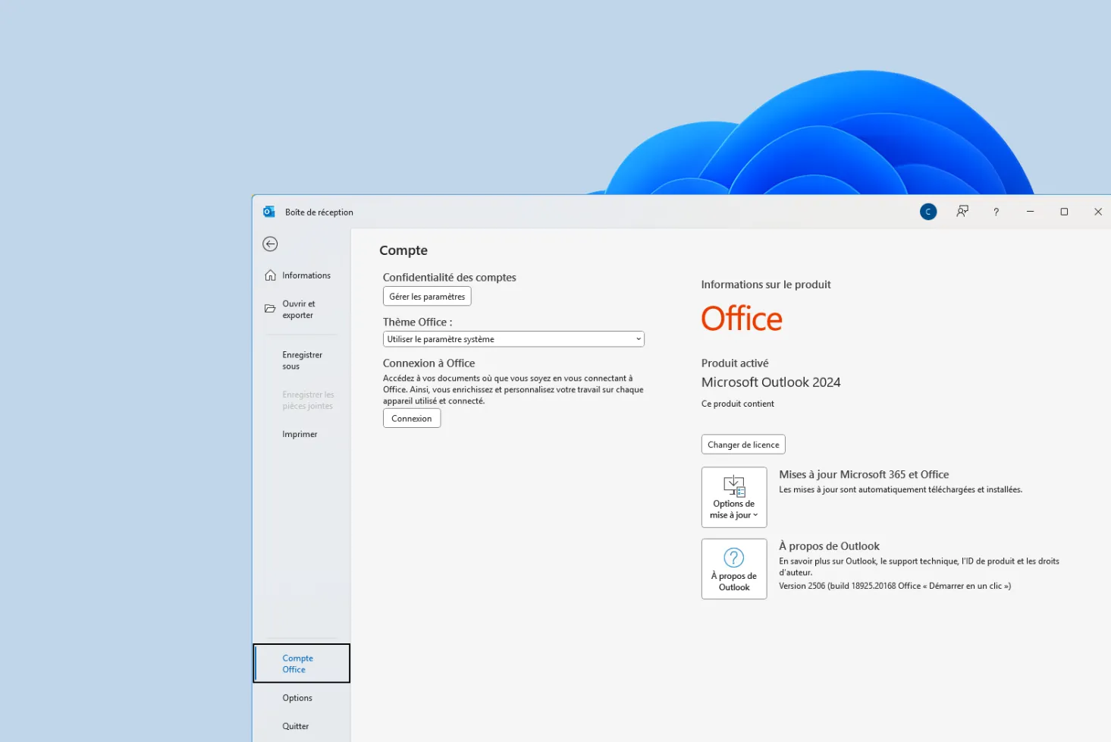Image resolution: width=1111 pixels, height=742 pixels.
Task: Open the Informations page
Action: coord(301,275)
